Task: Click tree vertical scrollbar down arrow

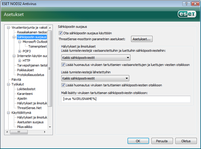Action: pyautogui.click(x=50, y=127)
